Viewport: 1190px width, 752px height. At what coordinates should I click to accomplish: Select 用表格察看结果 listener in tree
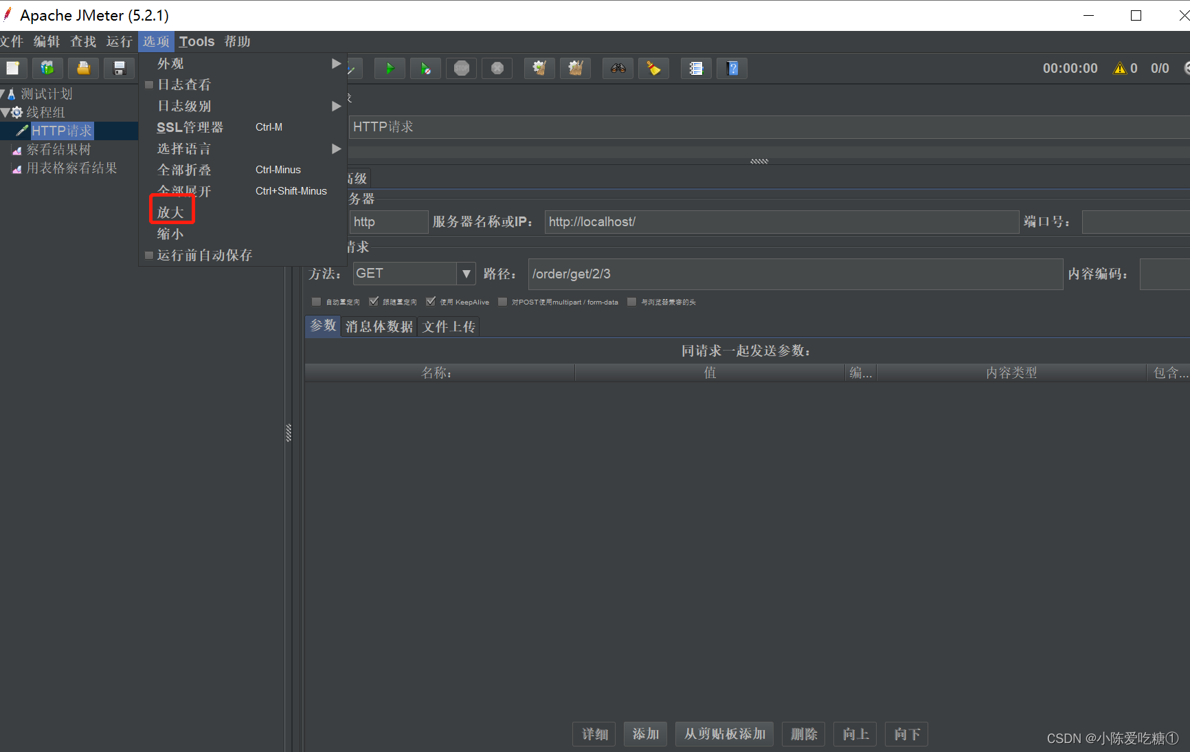(71, 168)
